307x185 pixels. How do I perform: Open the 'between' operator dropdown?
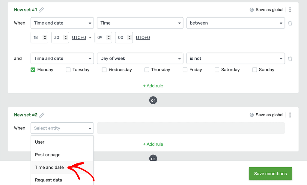[x=236, y=23]
